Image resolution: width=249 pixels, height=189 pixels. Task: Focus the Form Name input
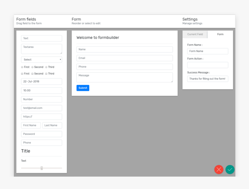(208, 51)
